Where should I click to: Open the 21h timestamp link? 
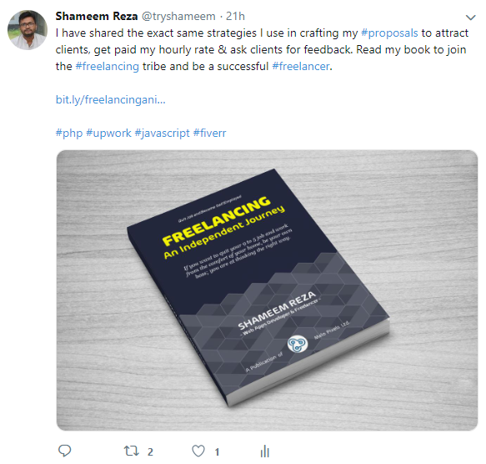[235, 16]
